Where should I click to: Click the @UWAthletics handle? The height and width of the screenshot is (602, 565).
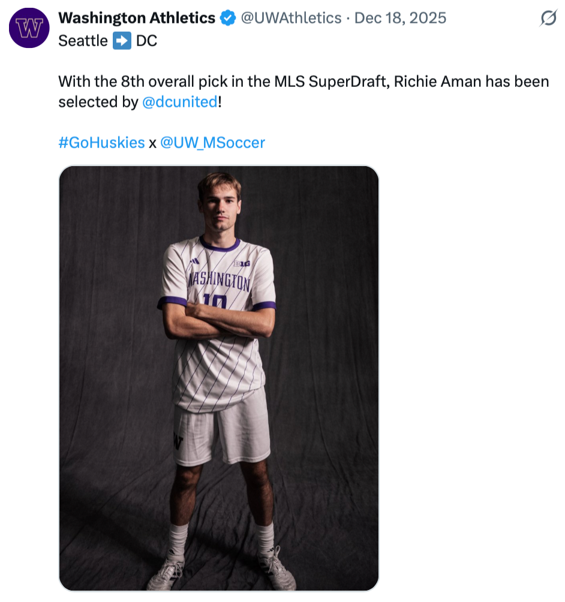click(x=291, y=19)
